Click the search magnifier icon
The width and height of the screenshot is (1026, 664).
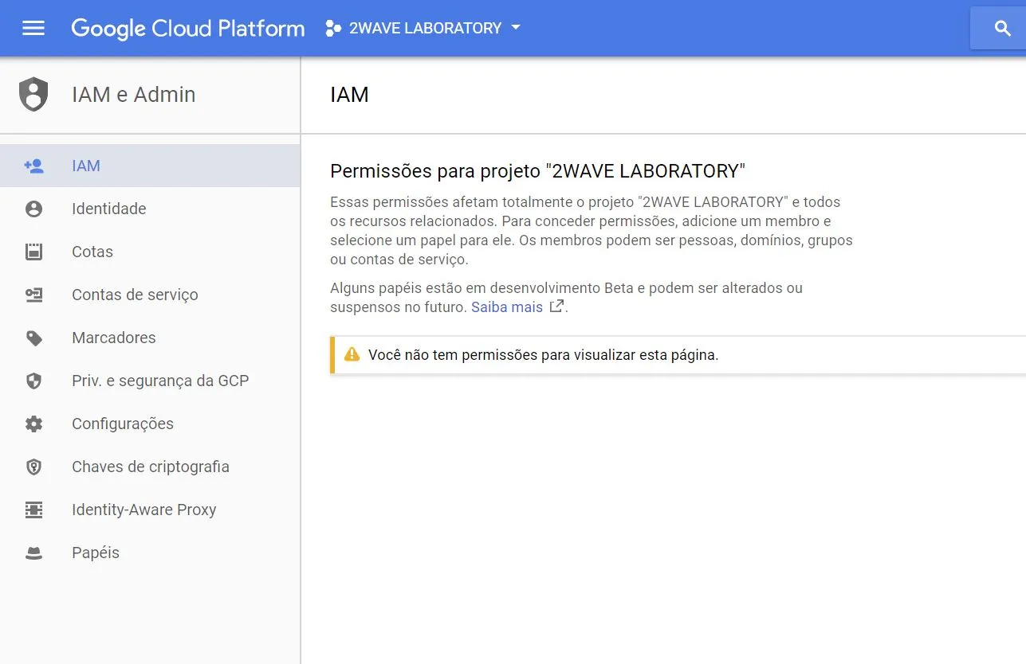1003,28
